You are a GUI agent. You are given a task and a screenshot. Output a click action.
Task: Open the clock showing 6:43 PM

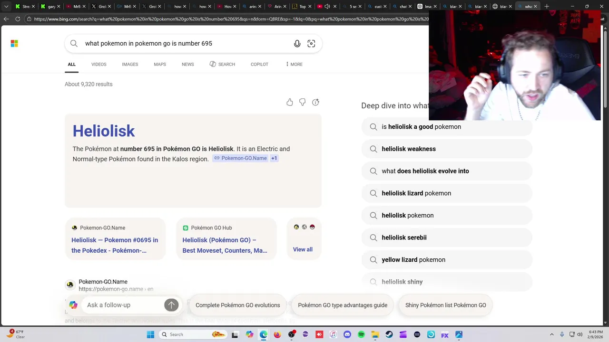pyautogui.click(x=596, y=334)
